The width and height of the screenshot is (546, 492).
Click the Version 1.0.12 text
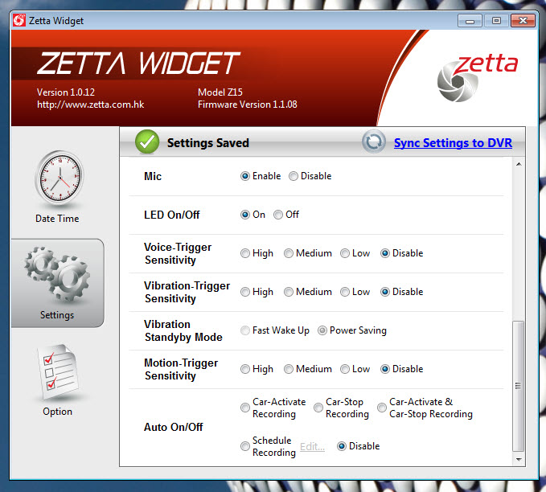click(x=66, y=92)
